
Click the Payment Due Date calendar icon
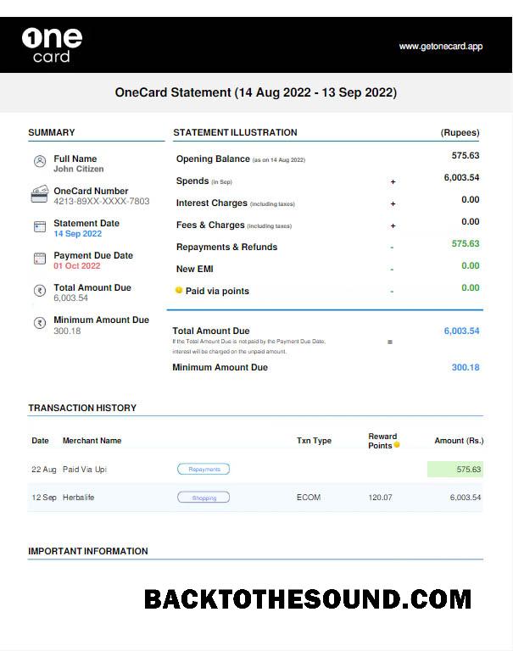tap(40, 259)
